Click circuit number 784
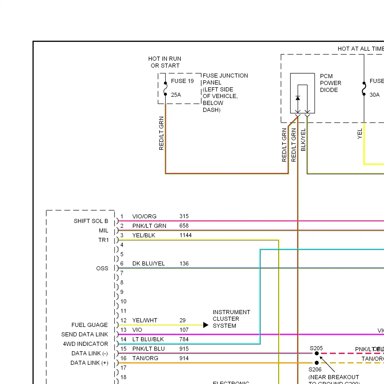 tap(184, 339)
